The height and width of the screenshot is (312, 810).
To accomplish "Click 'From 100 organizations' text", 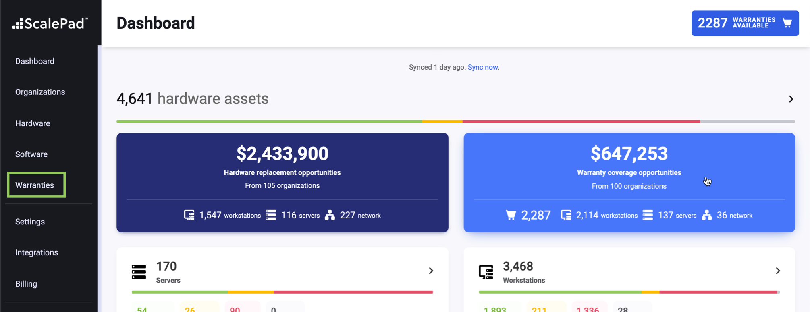I will coord(629,186).
